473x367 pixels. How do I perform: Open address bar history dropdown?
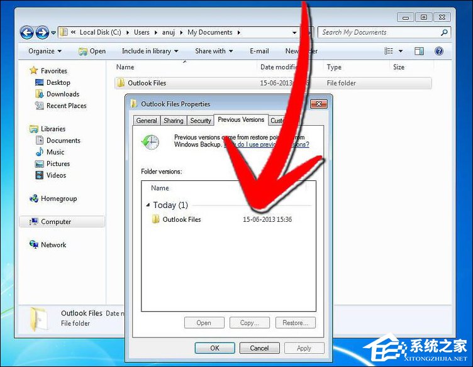pyautogui.click(x=294, y=33)
